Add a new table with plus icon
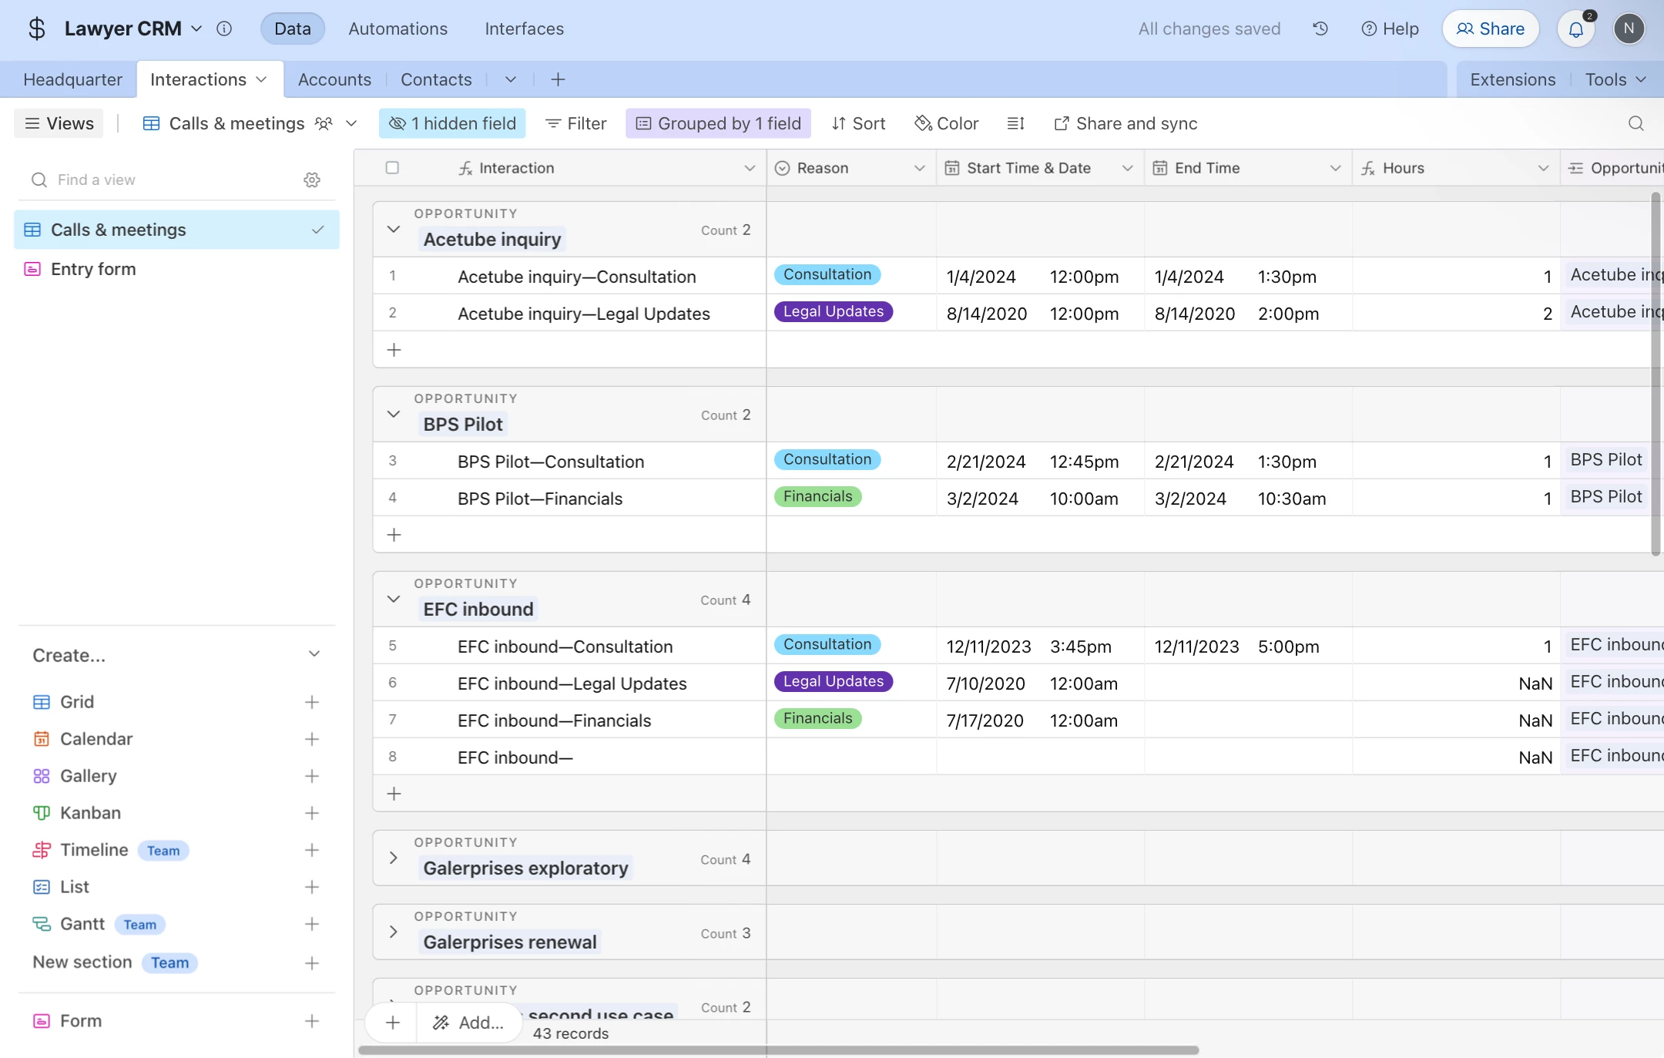 click(559, 79)
